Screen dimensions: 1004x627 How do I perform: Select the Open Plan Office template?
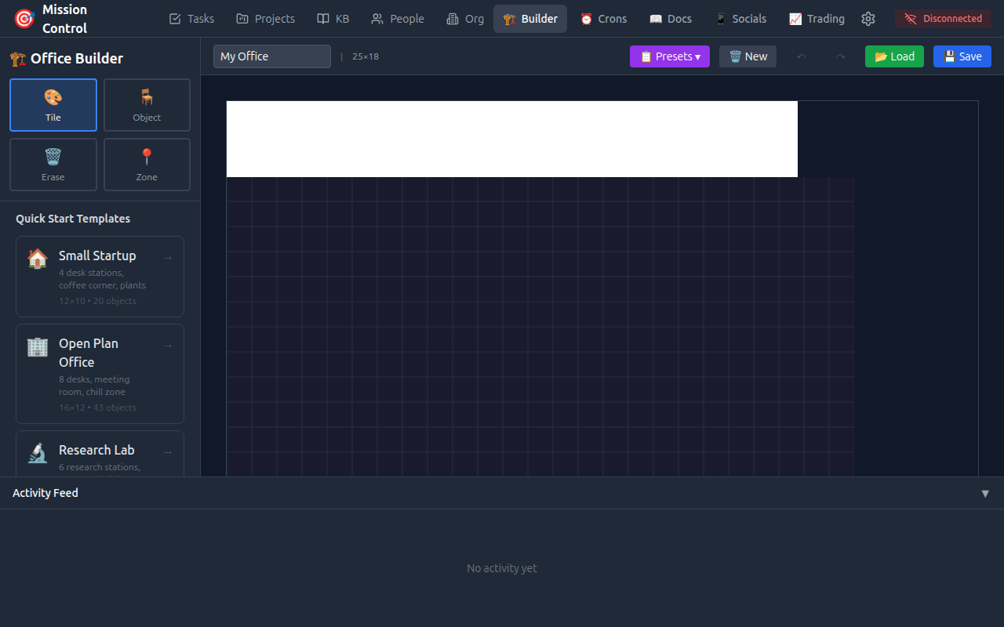click(x=100, y=374)
